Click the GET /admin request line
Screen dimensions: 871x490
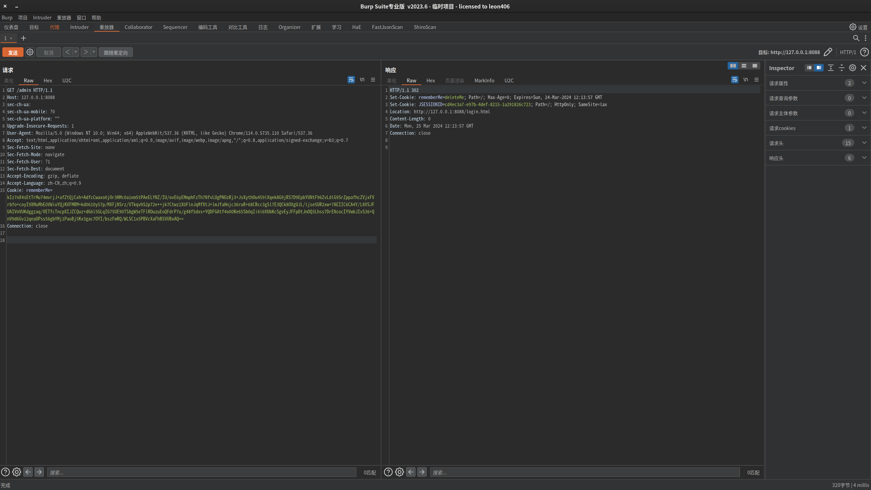point(30,90)
